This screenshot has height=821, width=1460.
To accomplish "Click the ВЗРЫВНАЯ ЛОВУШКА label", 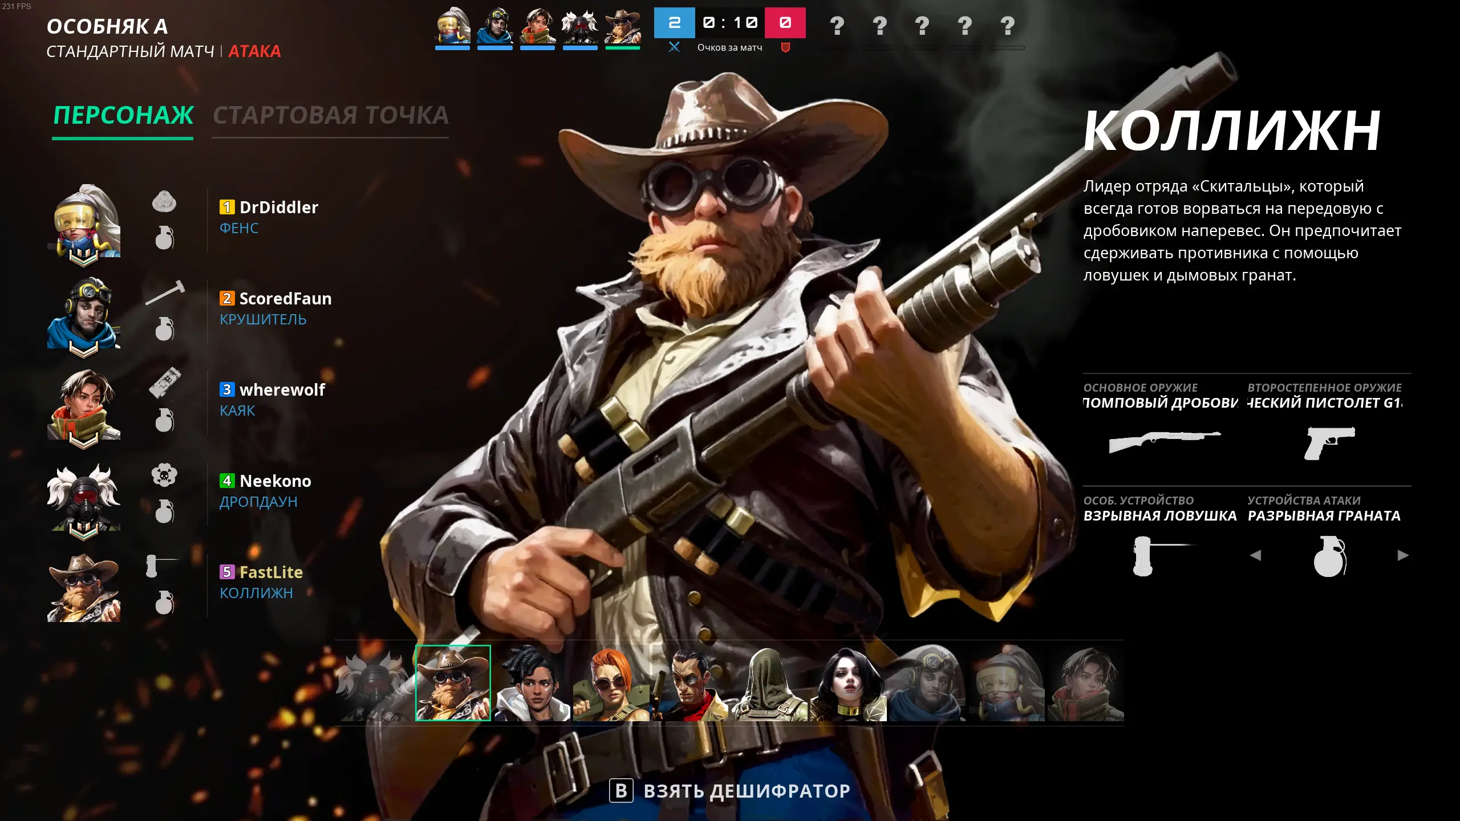I will [1160, 516].
